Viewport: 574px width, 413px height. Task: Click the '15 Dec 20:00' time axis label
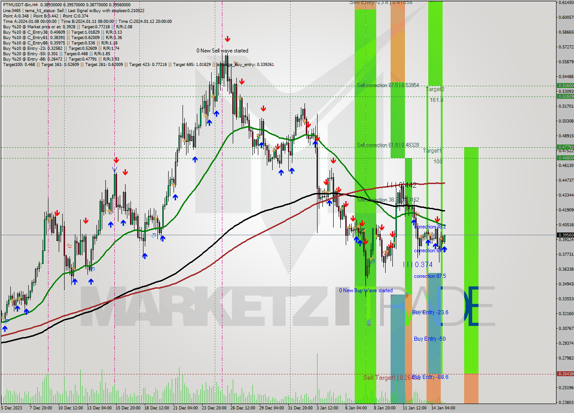128,408
